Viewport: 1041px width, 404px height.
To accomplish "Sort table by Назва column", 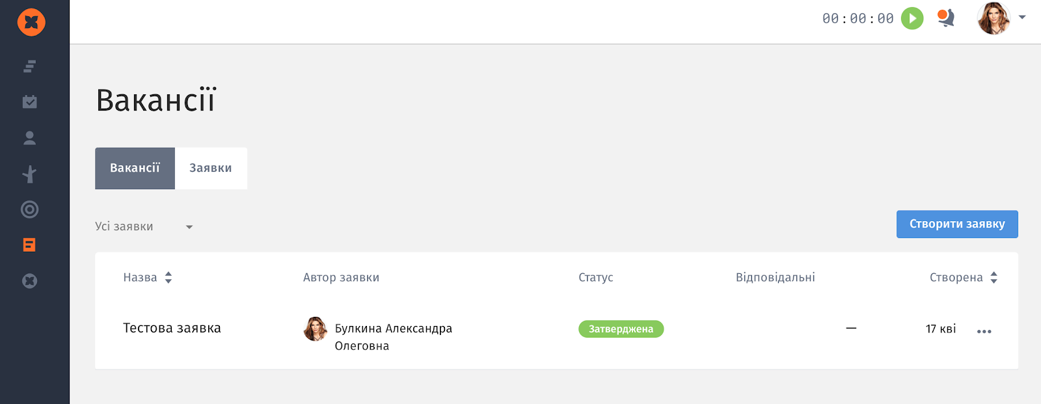I will (x=148, y=278).
